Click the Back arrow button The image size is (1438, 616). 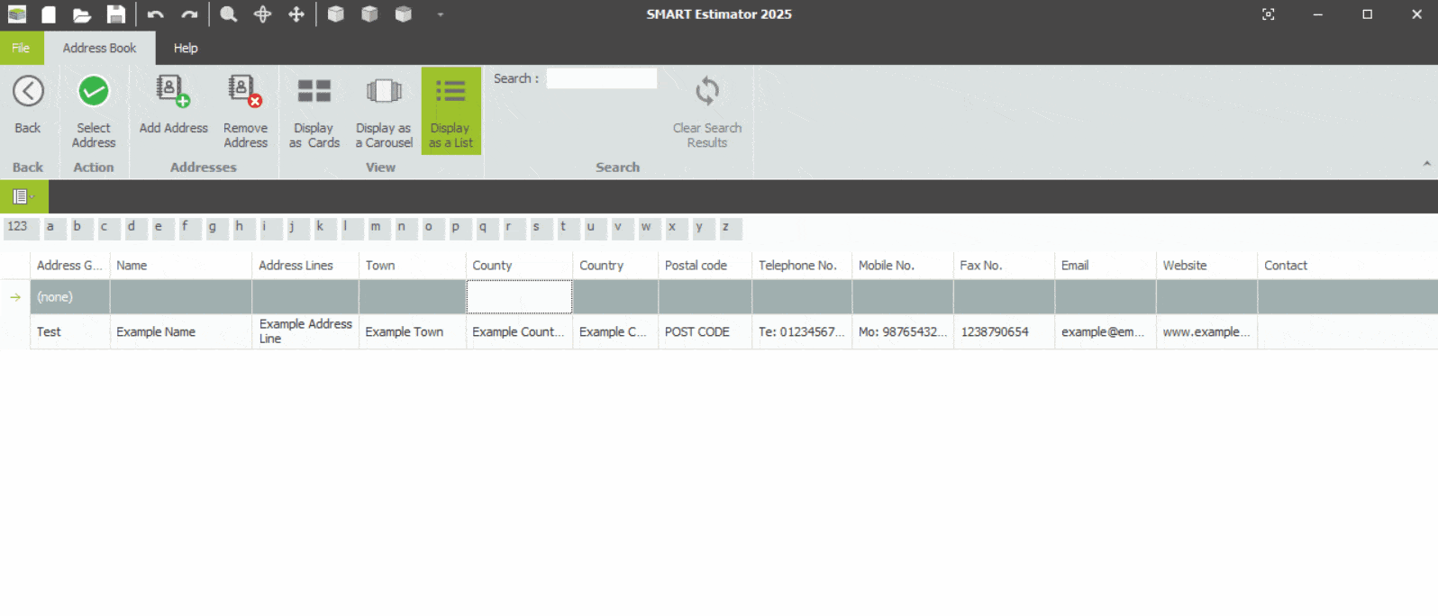point(28,92)
